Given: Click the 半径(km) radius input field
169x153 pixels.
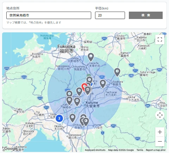Looking at the screenshot, I should click(x=110, y=15).
